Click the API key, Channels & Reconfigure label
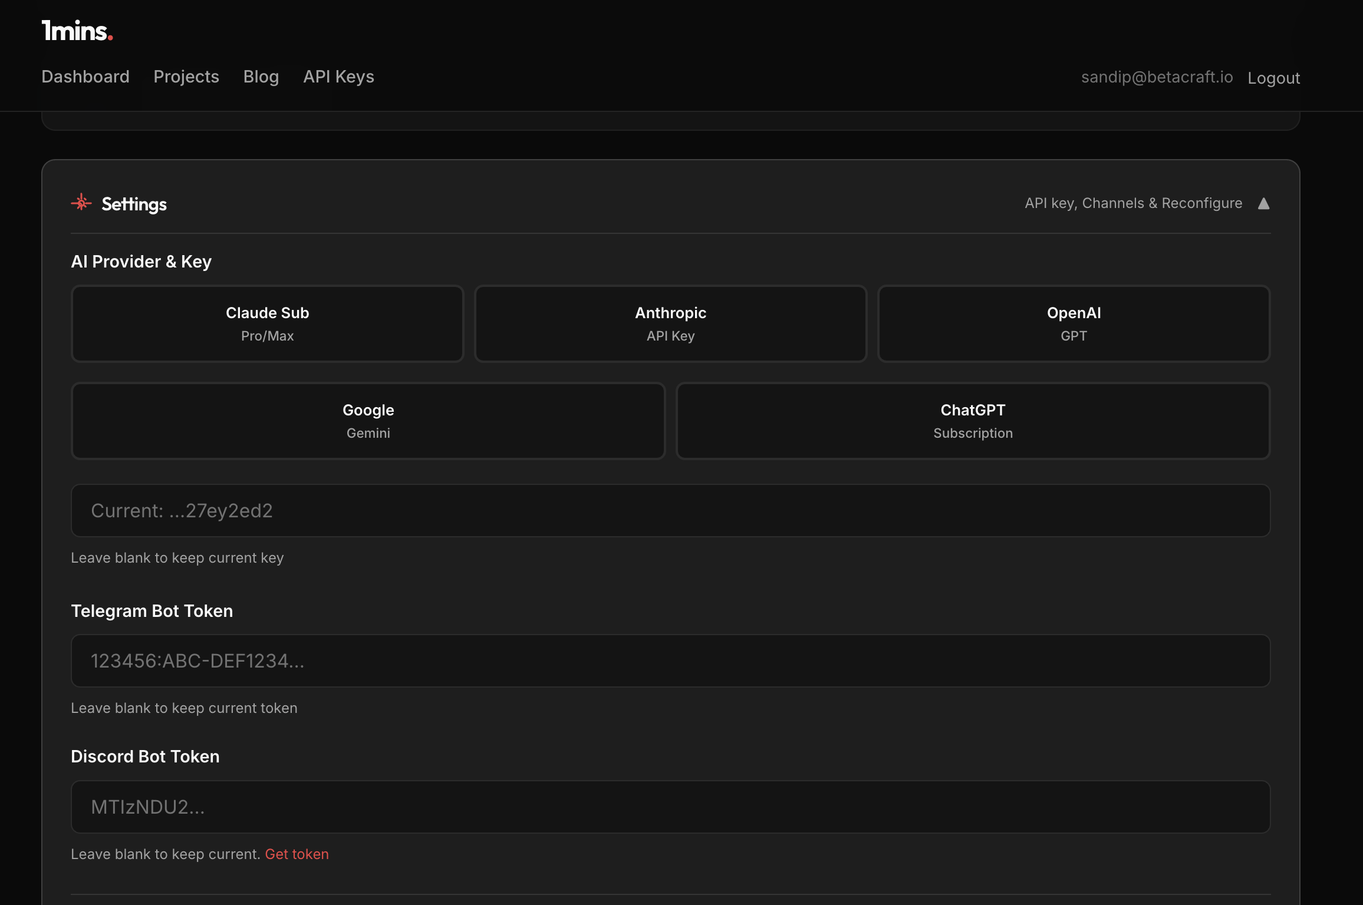The image size is (1363, 905). pyautogui.click(x=1133, y=203)
